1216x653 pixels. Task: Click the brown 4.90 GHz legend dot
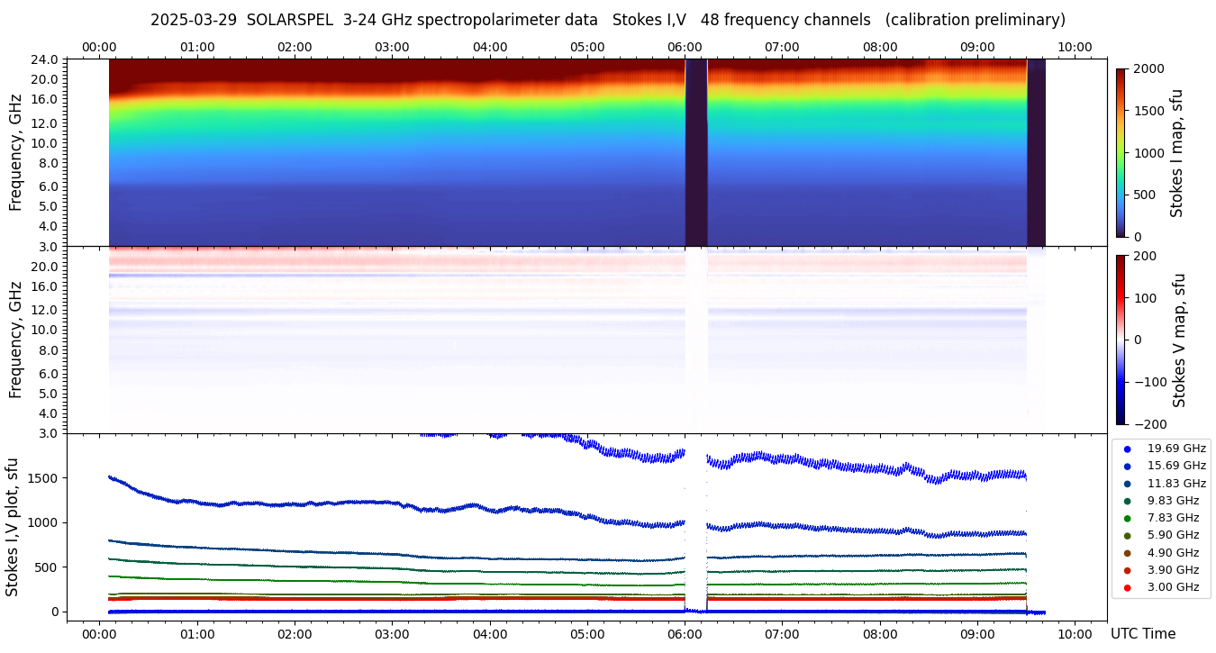1127,553
